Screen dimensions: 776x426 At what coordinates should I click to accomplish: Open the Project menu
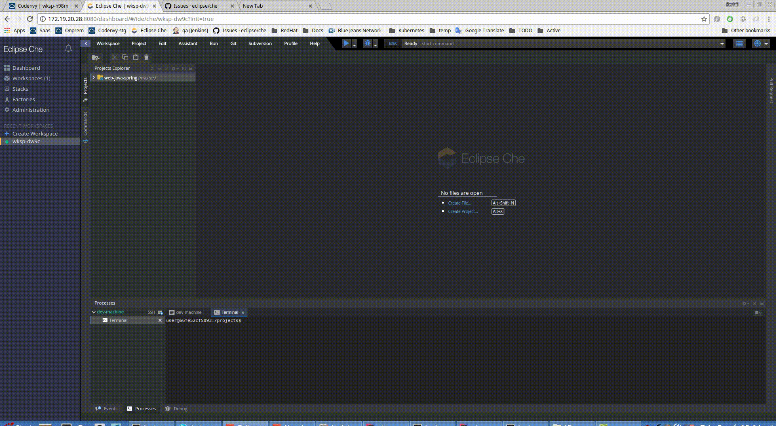(139, 44)
